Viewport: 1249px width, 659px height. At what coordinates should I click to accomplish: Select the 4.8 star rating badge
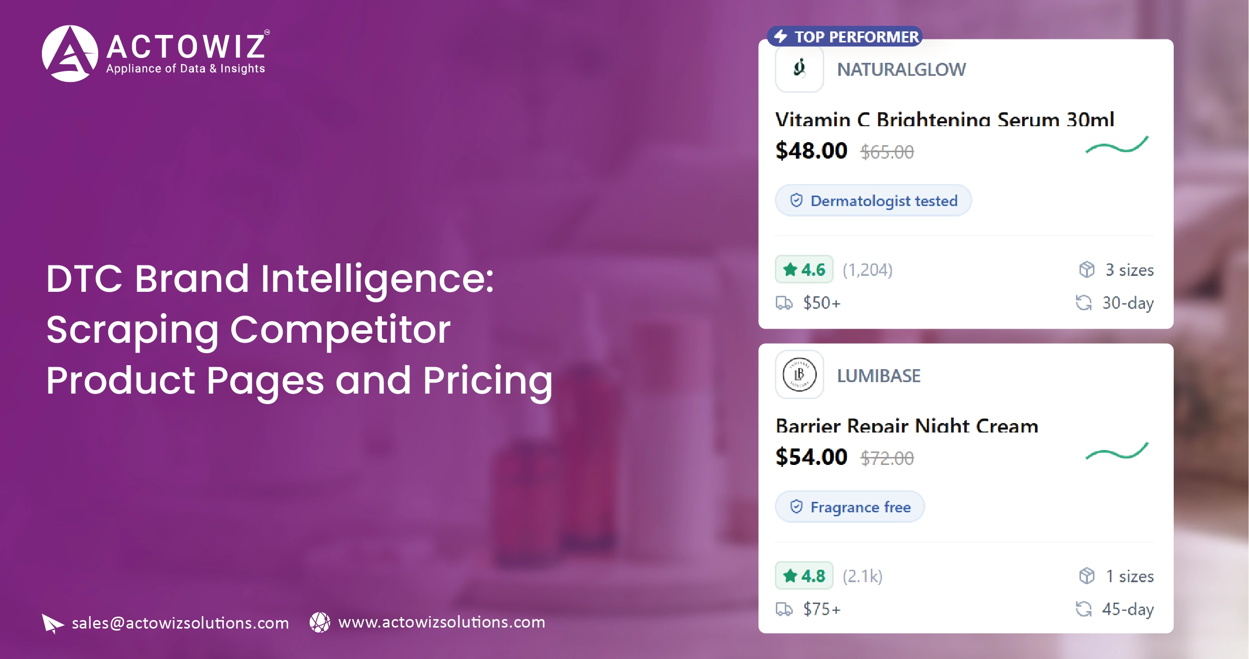[804, 576]
